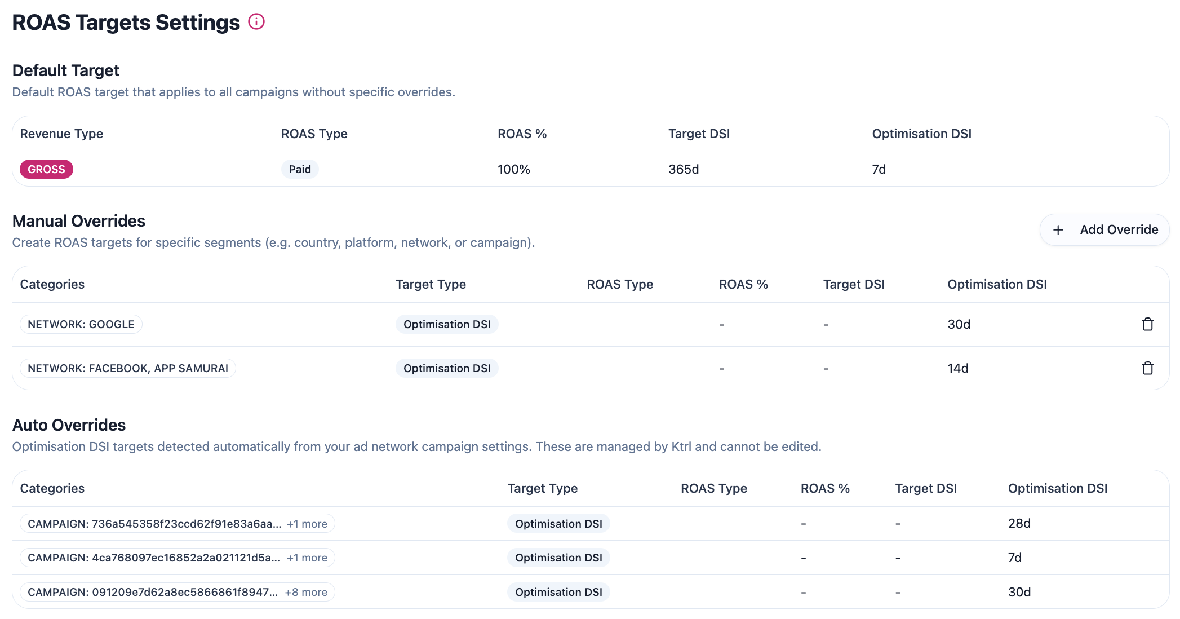Screen dimensions: 1180x619
Task: Delete the NETWORK: GOOGLE override
Action: coord(1147,324)
